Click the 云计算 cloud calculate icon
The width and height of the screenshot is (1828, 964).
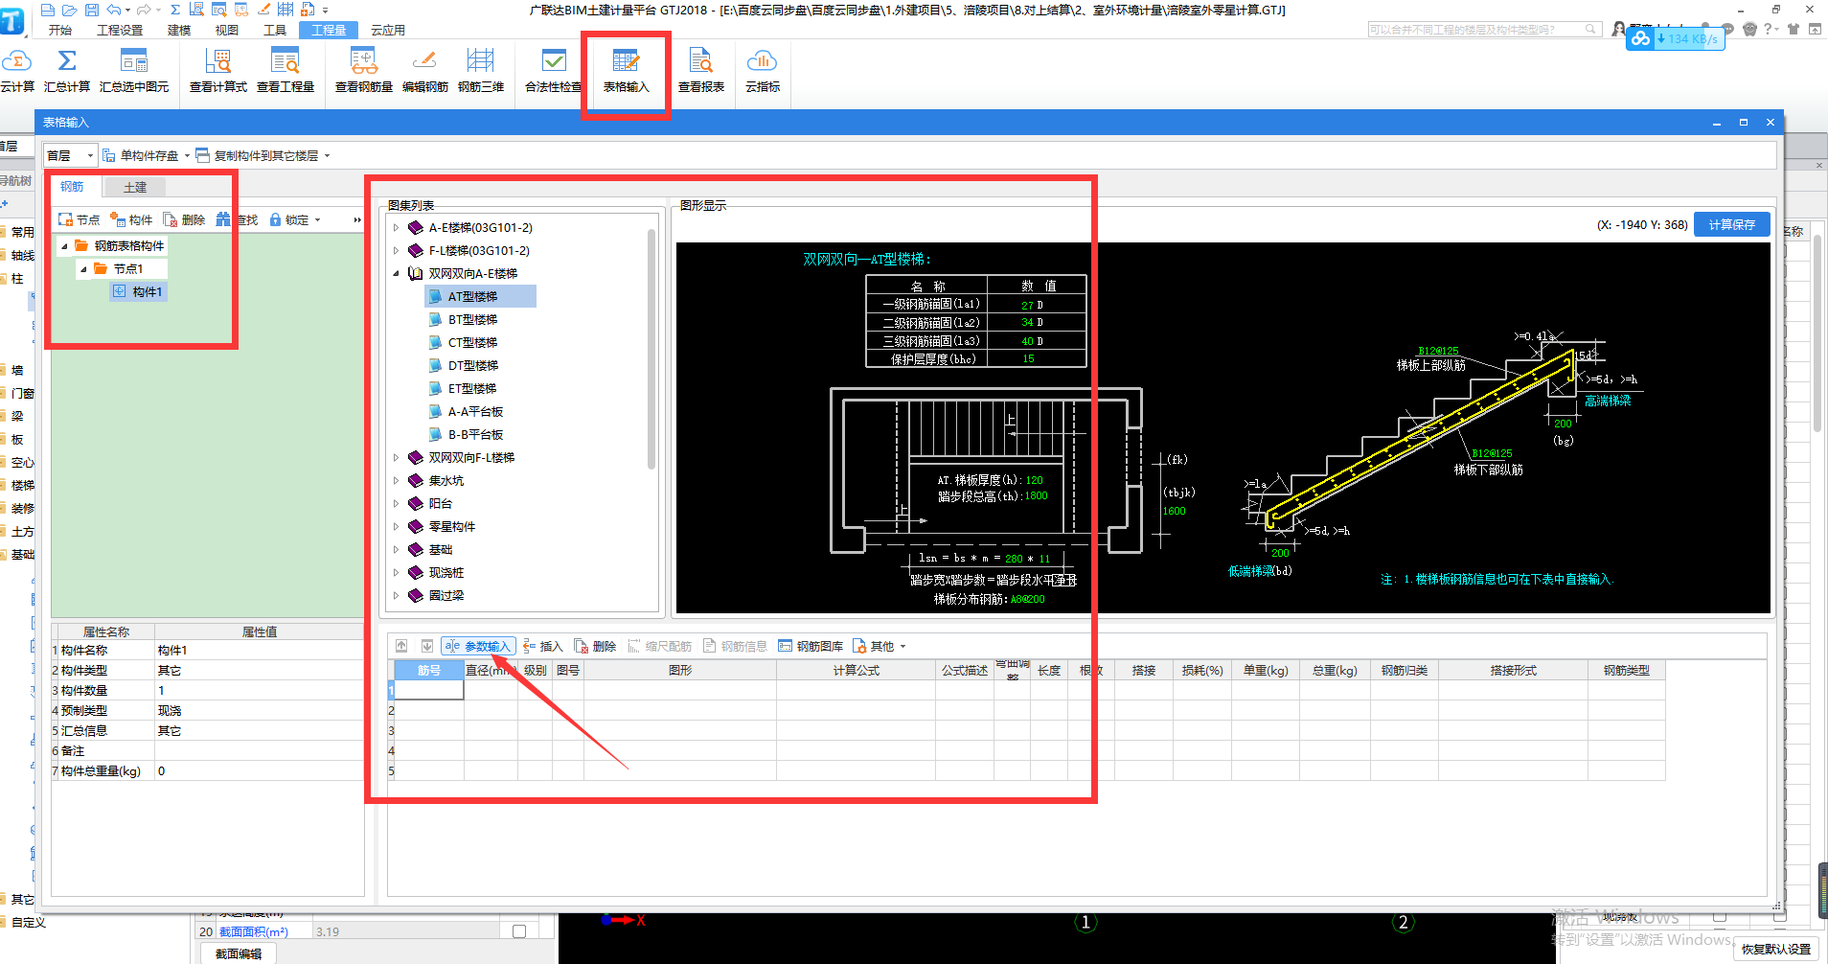pos(16,71)
